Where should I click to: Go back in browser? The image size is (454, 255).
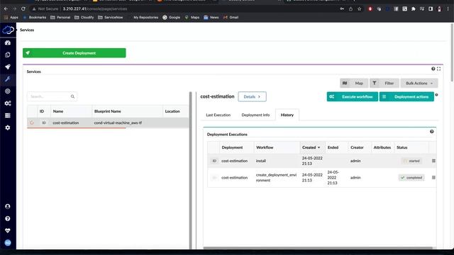click(6, 9)
